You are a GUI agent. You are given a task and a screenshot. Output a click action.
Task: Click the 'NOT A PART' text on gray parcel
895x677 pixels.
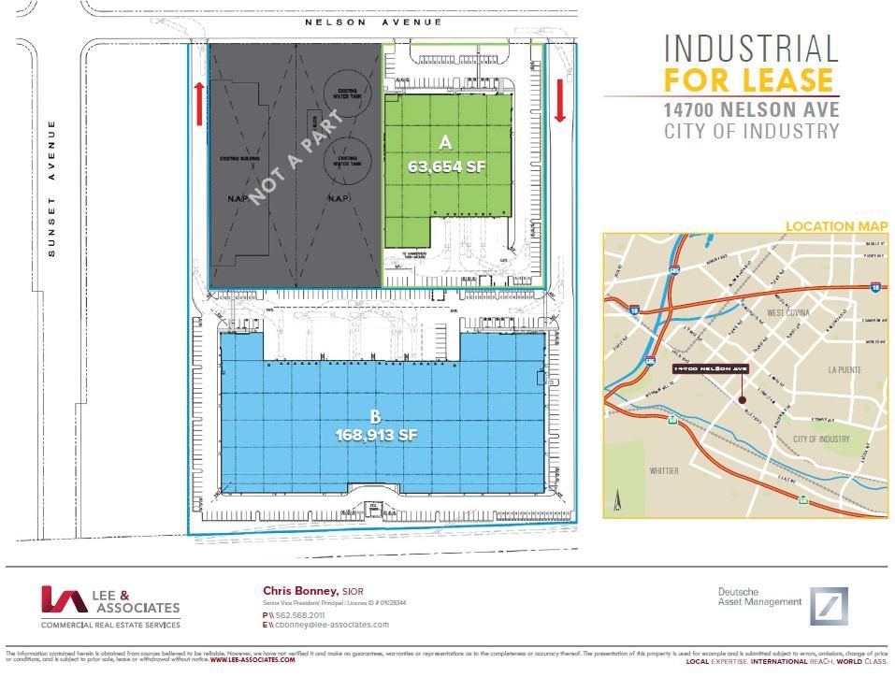click(296, 156)
